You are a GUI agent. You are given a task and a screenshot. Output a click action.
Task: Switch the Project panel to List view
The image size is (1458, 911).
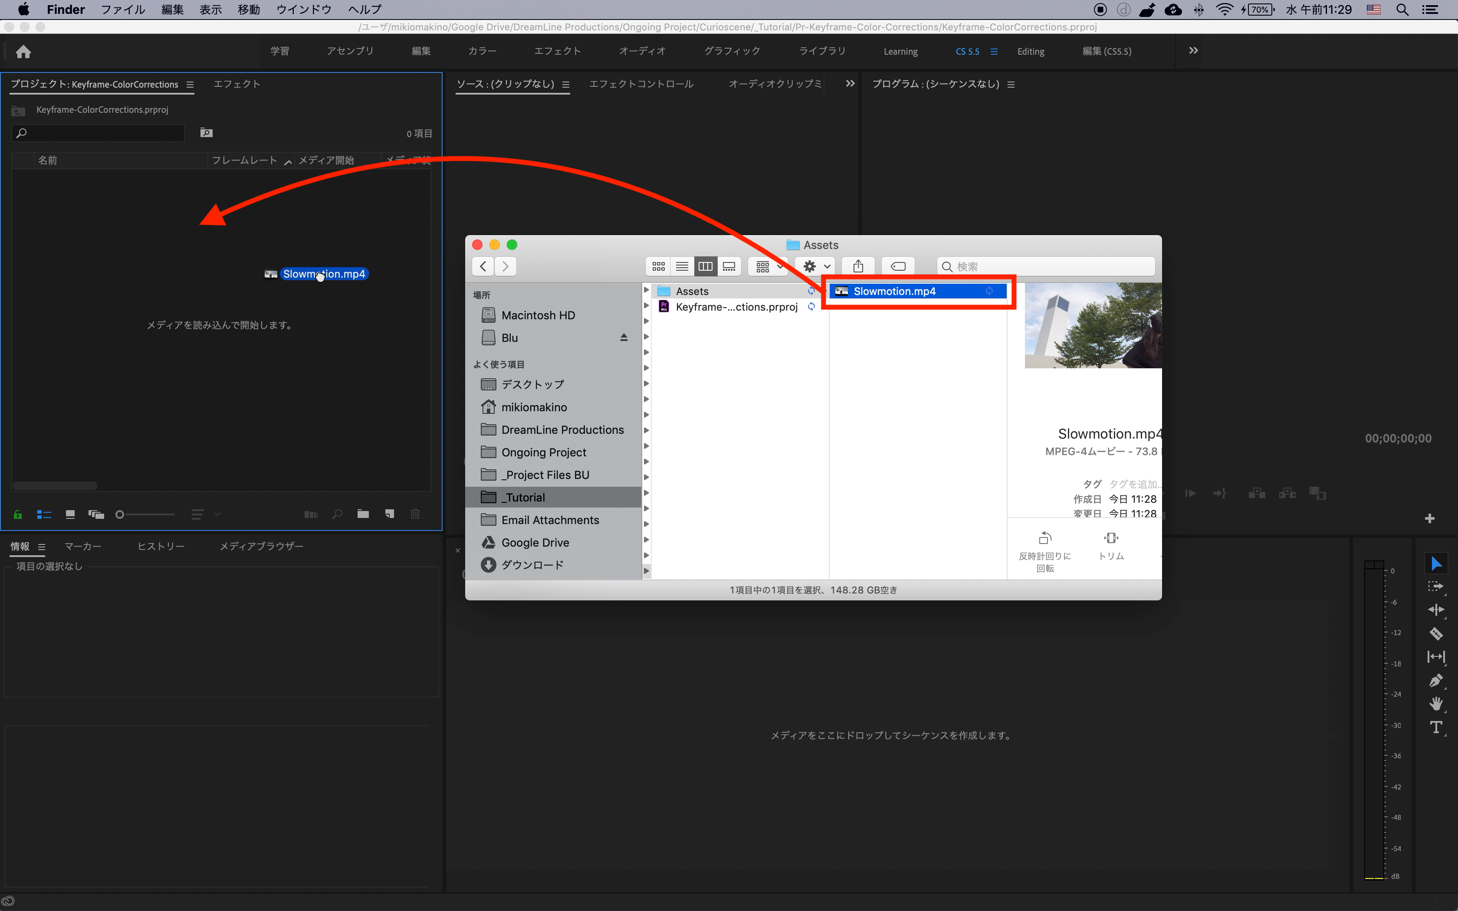(44, 514)
